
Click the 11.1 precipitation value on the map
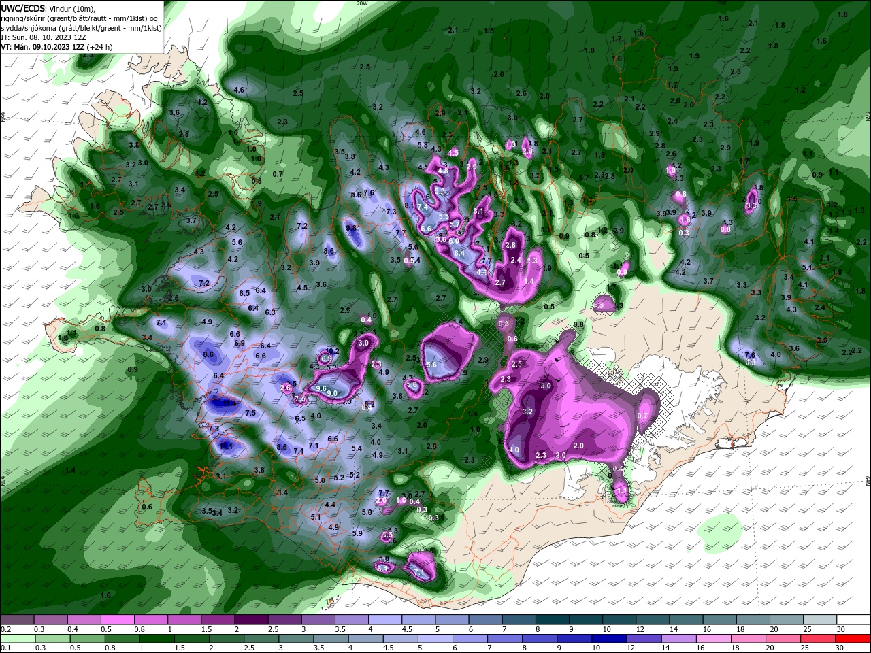pyautogui.click(x=227, y=446)
